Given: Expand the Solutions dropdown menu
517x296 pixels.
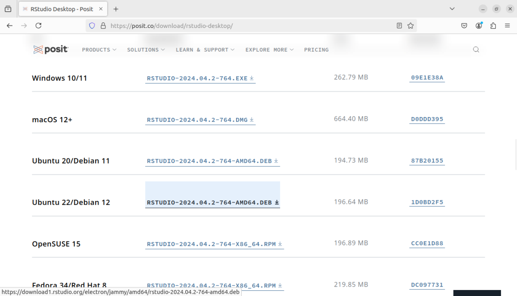Looking at the screenshot, I should click(x=146, y=50).
